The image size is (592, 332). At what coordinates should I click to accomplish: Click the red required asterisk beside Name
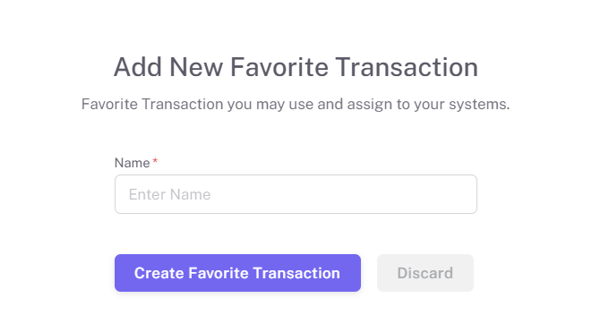155,161
